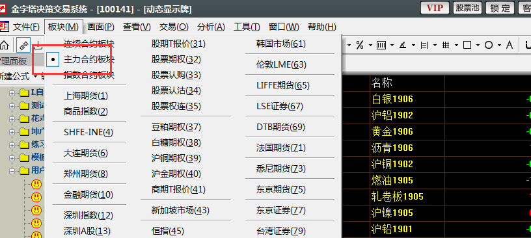This screenshot has width=531, height=238.
Task: Select the grid lines drawing tool
Action: pos(446,45)
